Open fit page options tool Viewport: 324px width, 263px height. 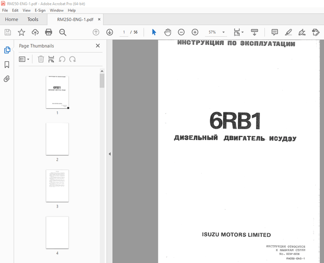point(237,32)
